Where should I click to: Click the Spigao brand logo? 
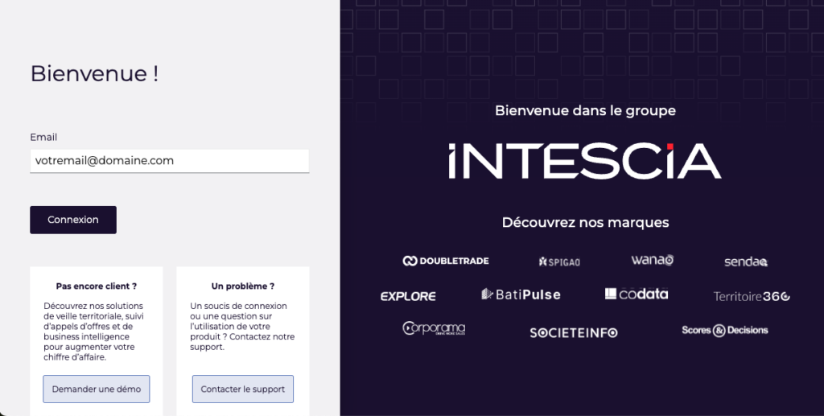pyautogui.click(x=559, y=262)
